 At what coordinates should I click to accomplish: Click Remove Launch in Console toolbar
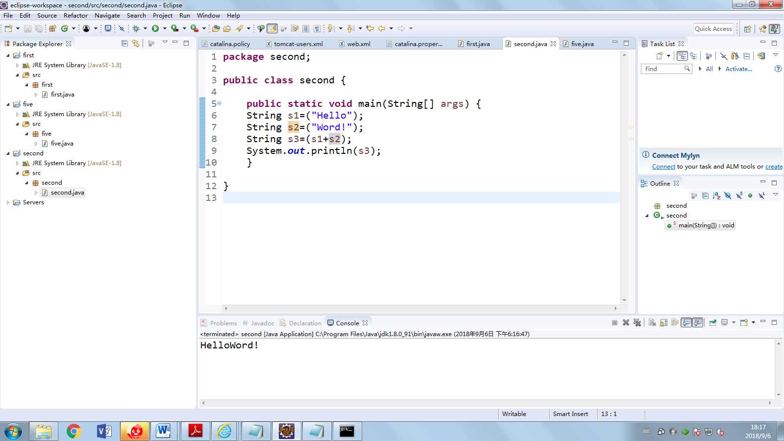pyautogui.click(x=626, y=322)
